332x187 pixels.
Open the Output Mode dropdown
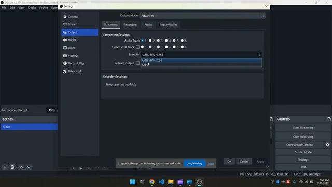(x=202, y=16)
